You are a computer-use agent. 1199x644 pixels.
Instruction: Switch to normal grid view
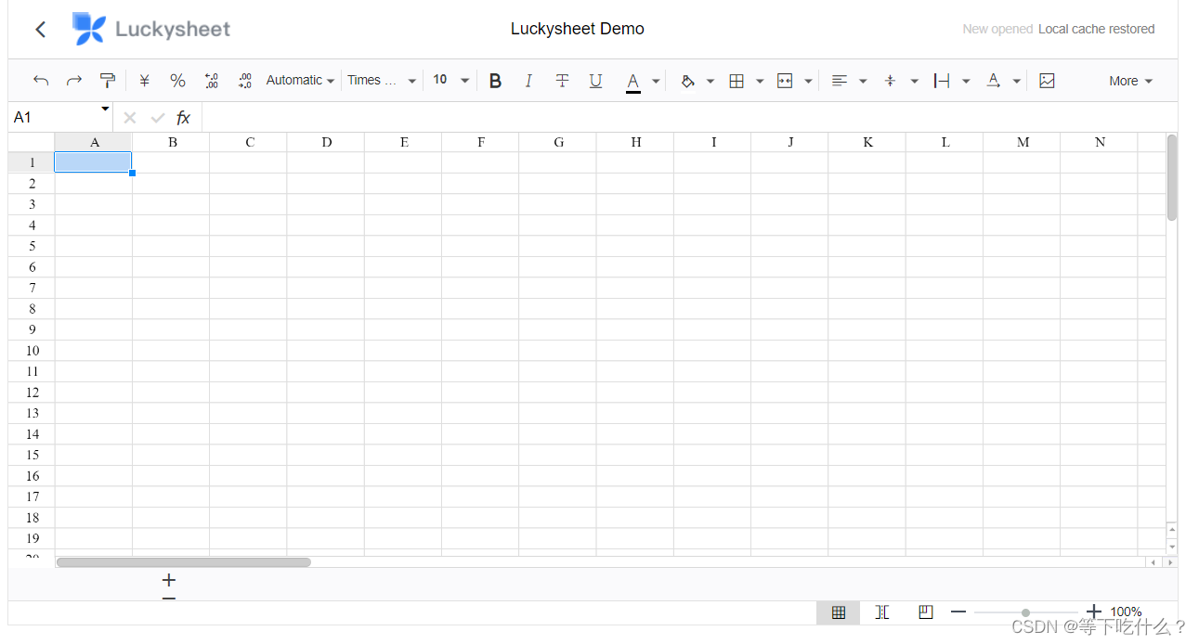click(x=839, y=612)
